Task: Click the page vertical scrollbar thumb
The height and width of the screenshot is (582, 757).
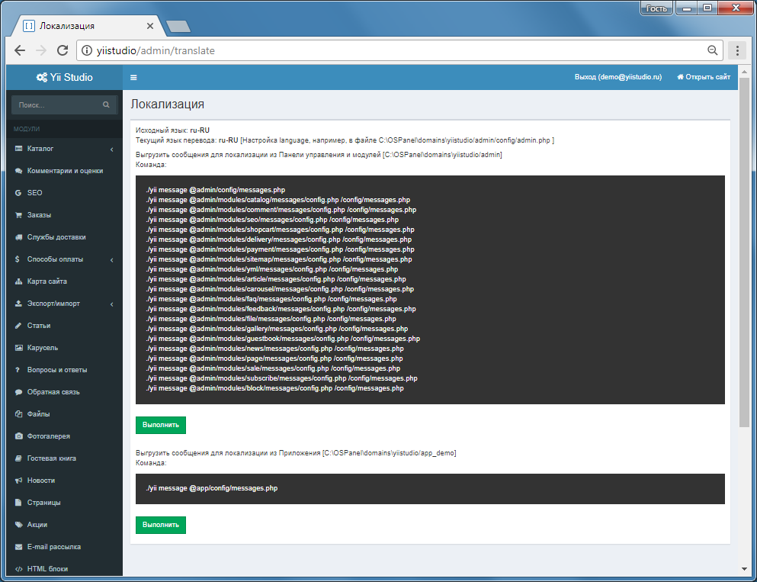Action: (x=744, y=252)
